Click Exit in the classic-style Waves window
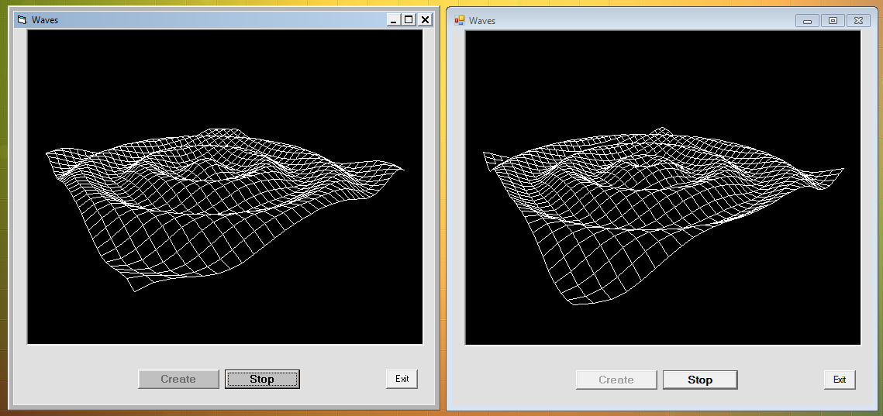This screenshot has width=883, height=416. (402, 379)
